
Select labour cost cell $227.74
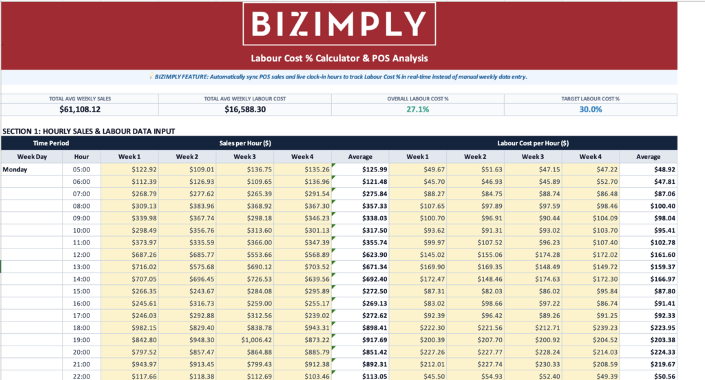click(475, 364)
